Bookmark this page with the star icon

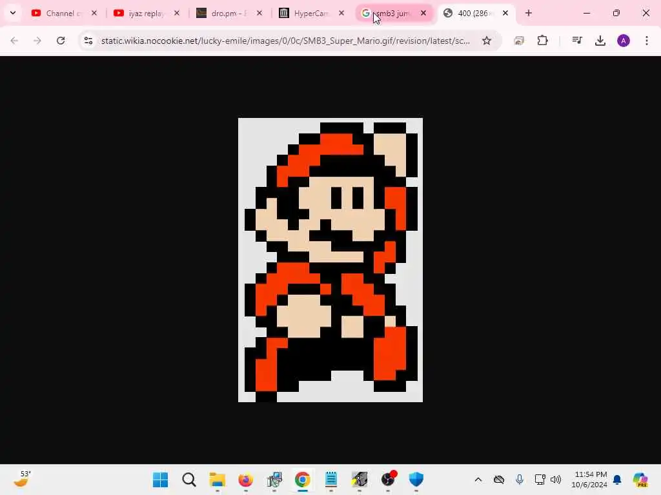(487, 41)
